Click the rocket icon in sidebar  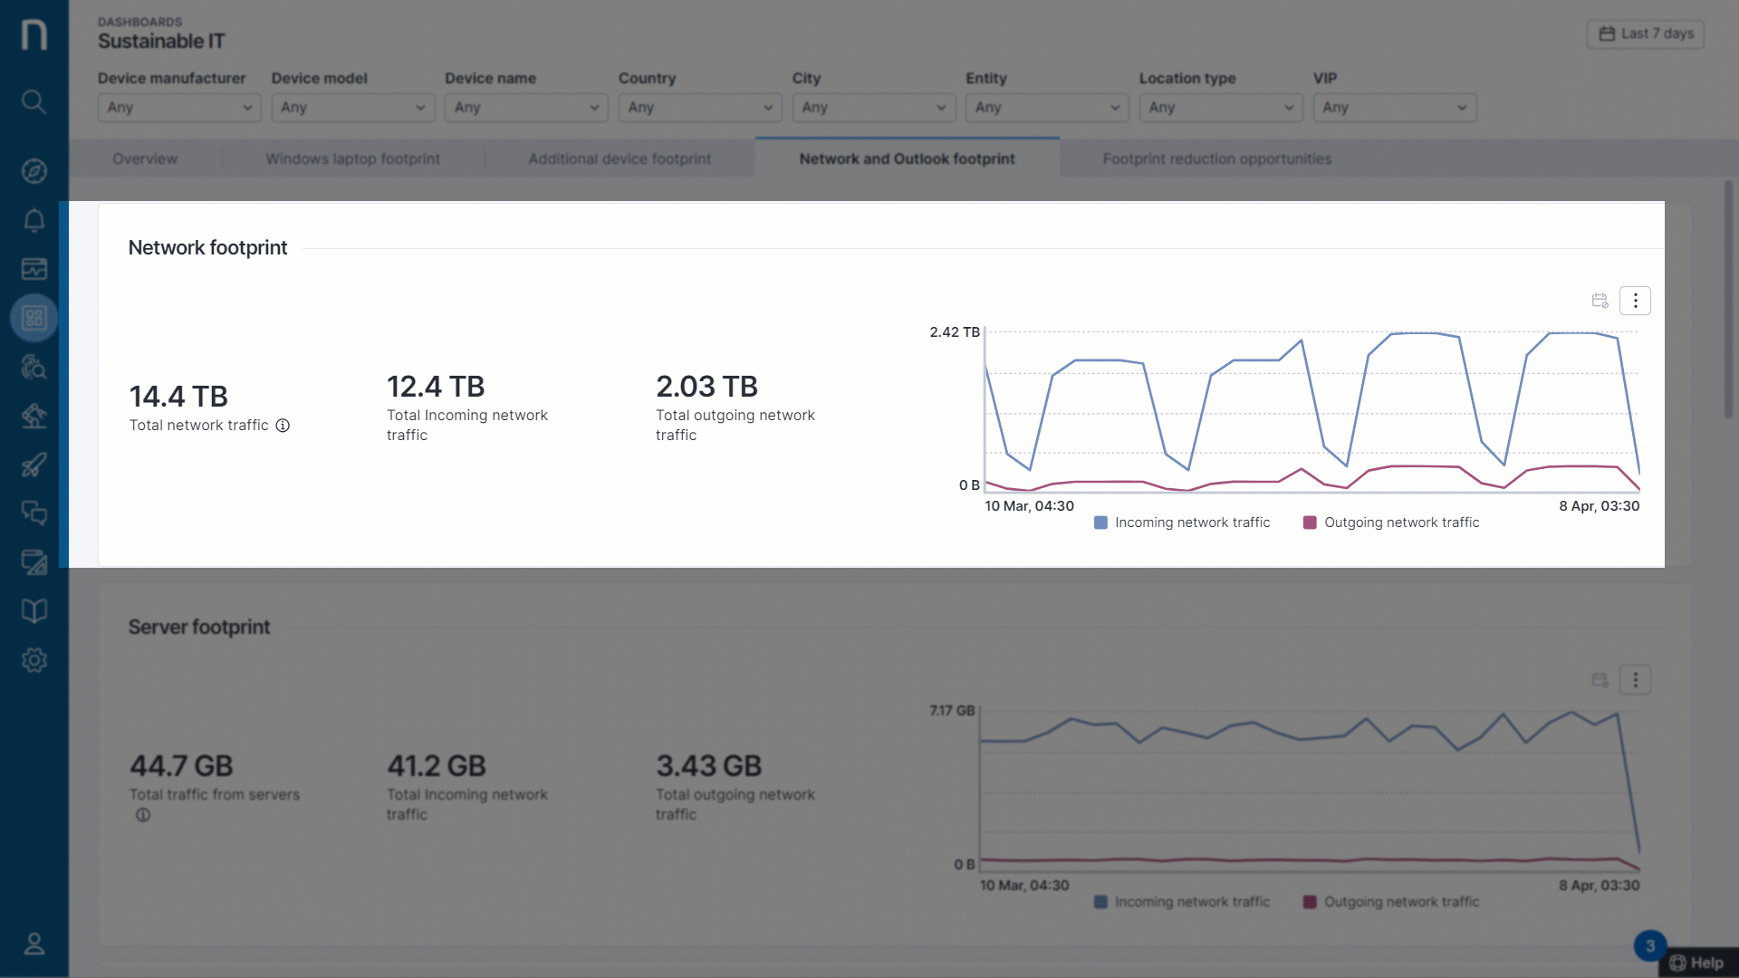point(34,465)
